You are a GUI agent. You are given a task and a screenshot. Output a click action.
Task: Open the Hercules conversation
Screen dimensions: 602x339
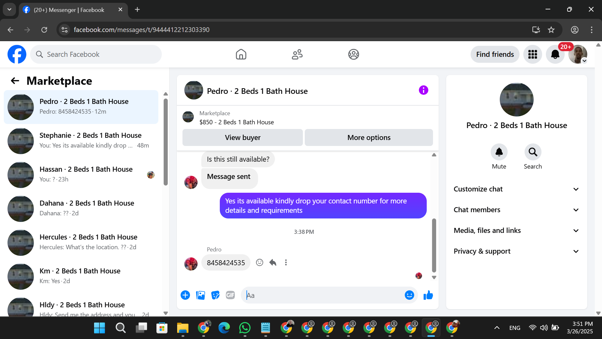81,243
